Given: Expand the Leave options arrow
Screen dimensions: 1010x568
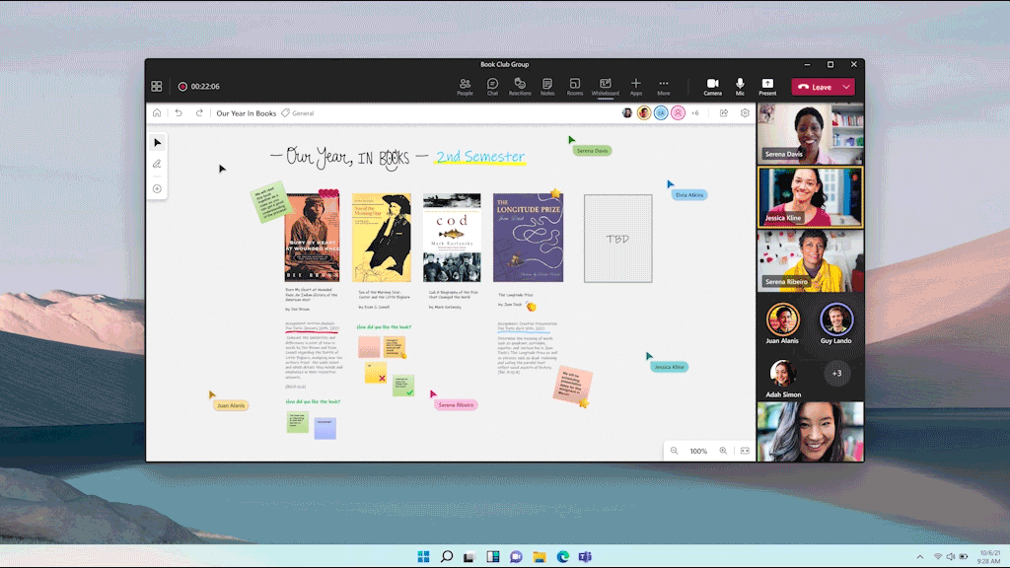Looking at the screenshot, I should pyautogui.click(x=846, y=87).
